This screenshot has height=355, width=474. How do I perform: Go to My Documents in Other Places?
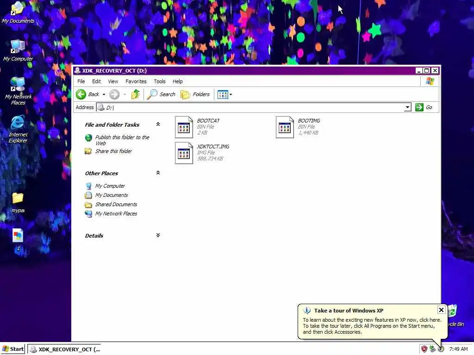[112, 195]
